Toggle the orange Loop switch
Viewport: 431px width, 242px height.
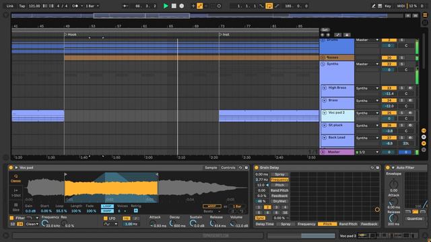click(x=269, y=6)
